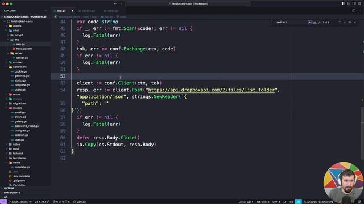Collapse the controllers folder
The image size is (364, 204).
tap(25, 67)
